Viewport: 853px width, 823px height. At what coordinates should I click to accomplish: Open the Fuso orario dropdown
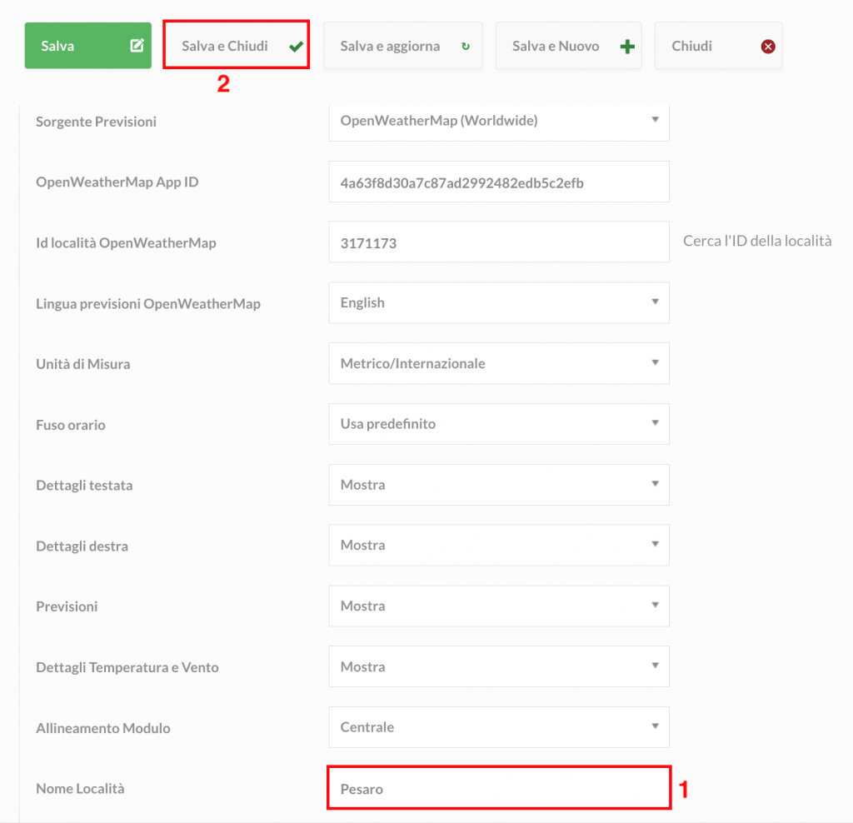coord(499,424)
